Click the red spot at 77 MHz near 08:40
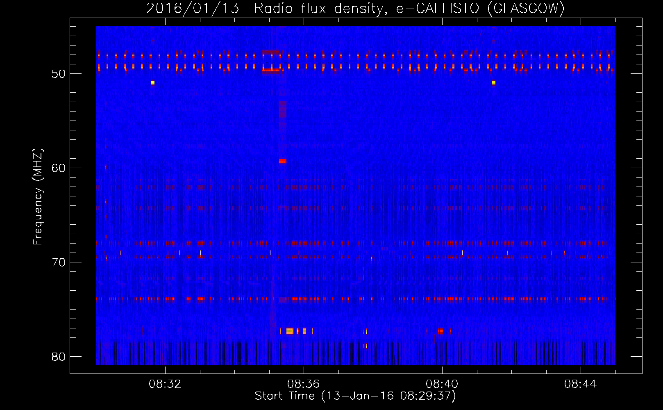 pos(441,331)
